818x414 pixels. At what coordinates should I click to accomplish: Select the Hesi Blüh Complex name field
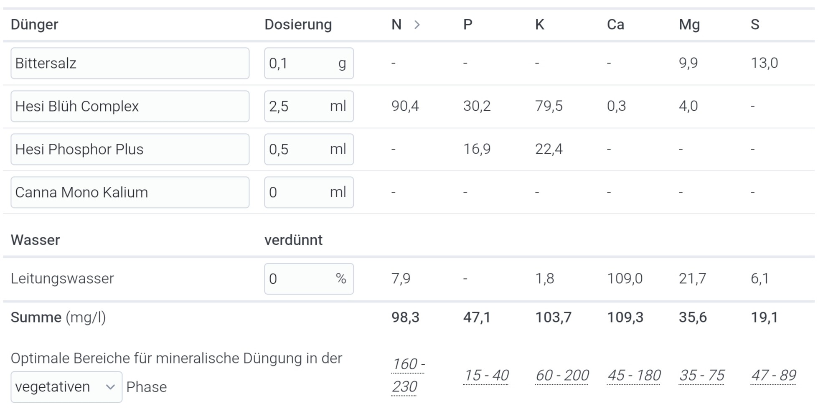[130, 107]
